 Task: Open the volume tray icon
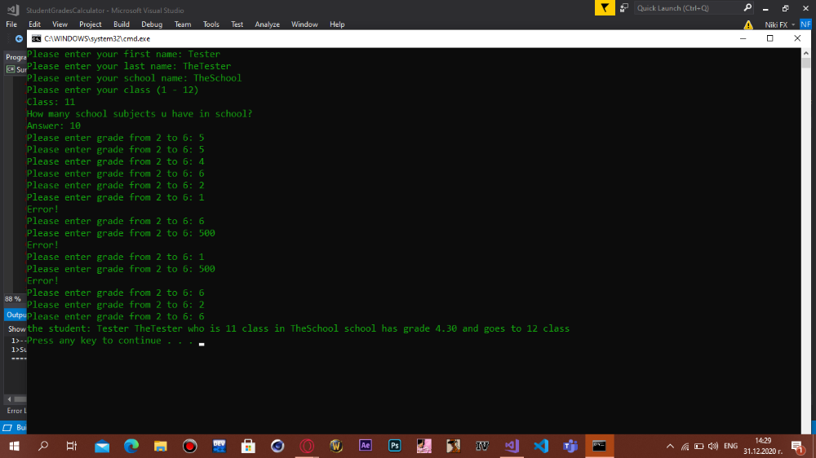[713, 446]
